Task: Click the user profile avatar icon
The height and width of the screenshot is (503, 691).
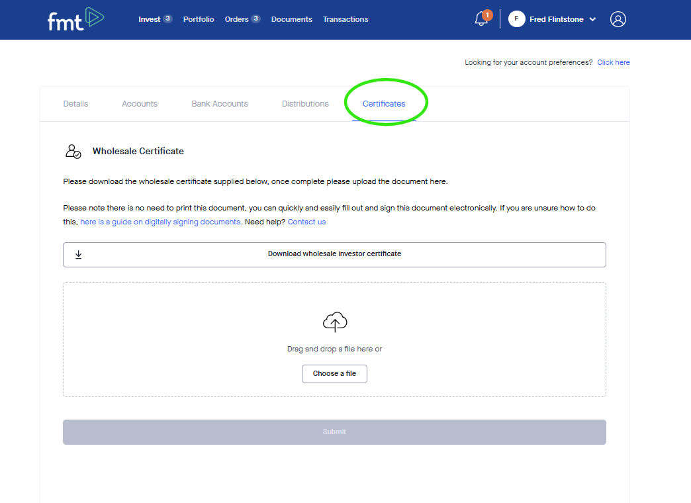Action: (618, 19)
